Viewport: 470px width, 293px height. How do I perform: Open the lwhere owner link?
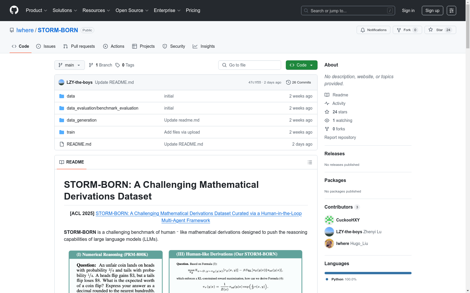pyautogui.click(x=25, y=30)
